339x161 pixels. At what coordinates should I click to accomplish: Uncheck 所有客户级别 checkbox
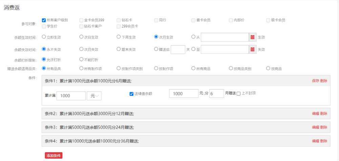pyautogui.click(x=44, y=20)
